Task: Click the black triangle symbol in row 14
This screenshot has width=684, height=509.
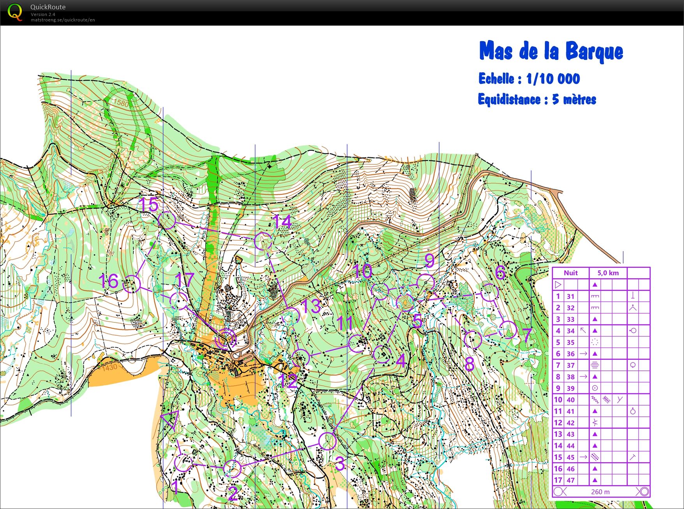Action: (595, 446)
